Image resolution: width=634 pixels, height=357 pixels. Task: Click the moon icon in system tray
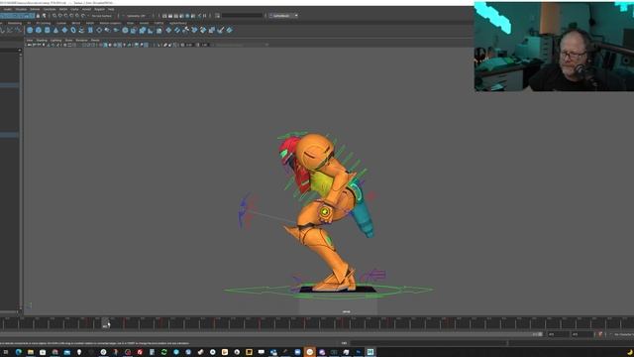(630, 353)
